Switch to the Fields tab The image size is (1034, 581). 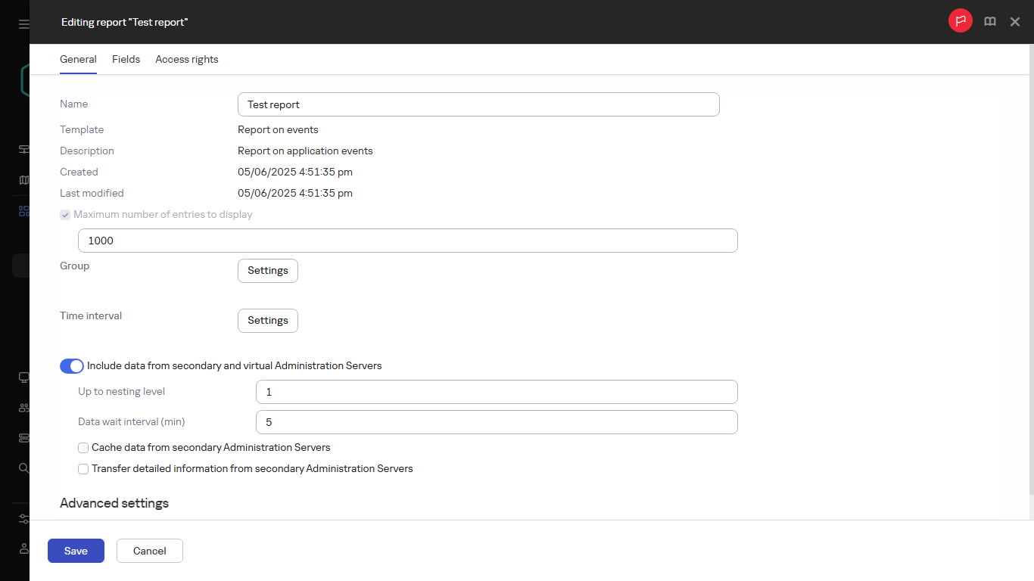pyautogui.click(x=126, y=59)
